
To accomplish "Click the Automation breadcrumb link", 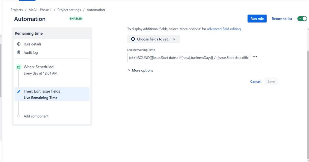I will pos(96,10).
